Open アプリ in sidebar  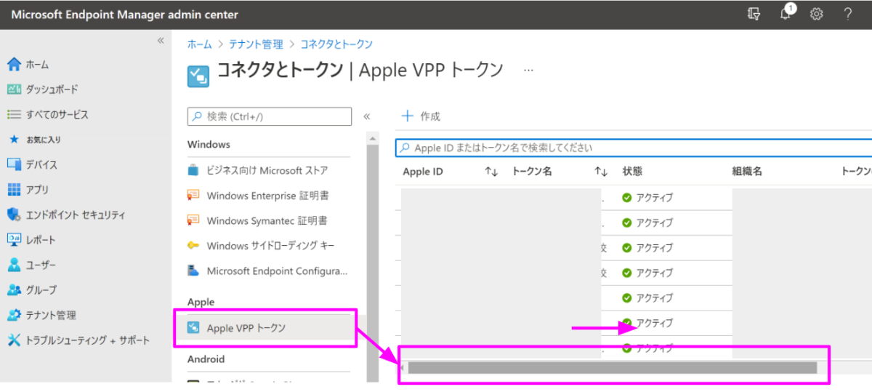pos(38,190)
